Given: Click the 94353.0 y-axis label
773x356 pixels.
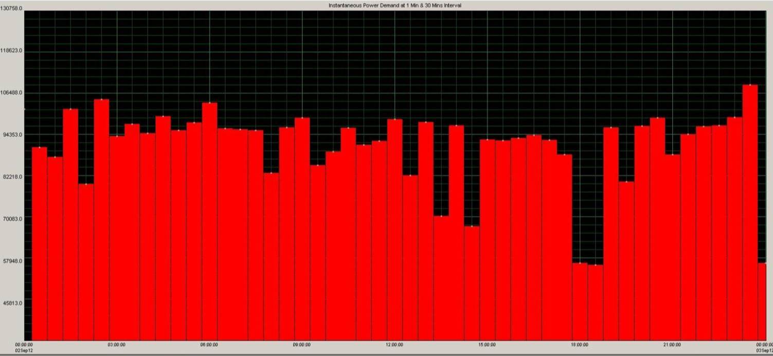Looking at the screenshot, I should (x=12, y=135).
